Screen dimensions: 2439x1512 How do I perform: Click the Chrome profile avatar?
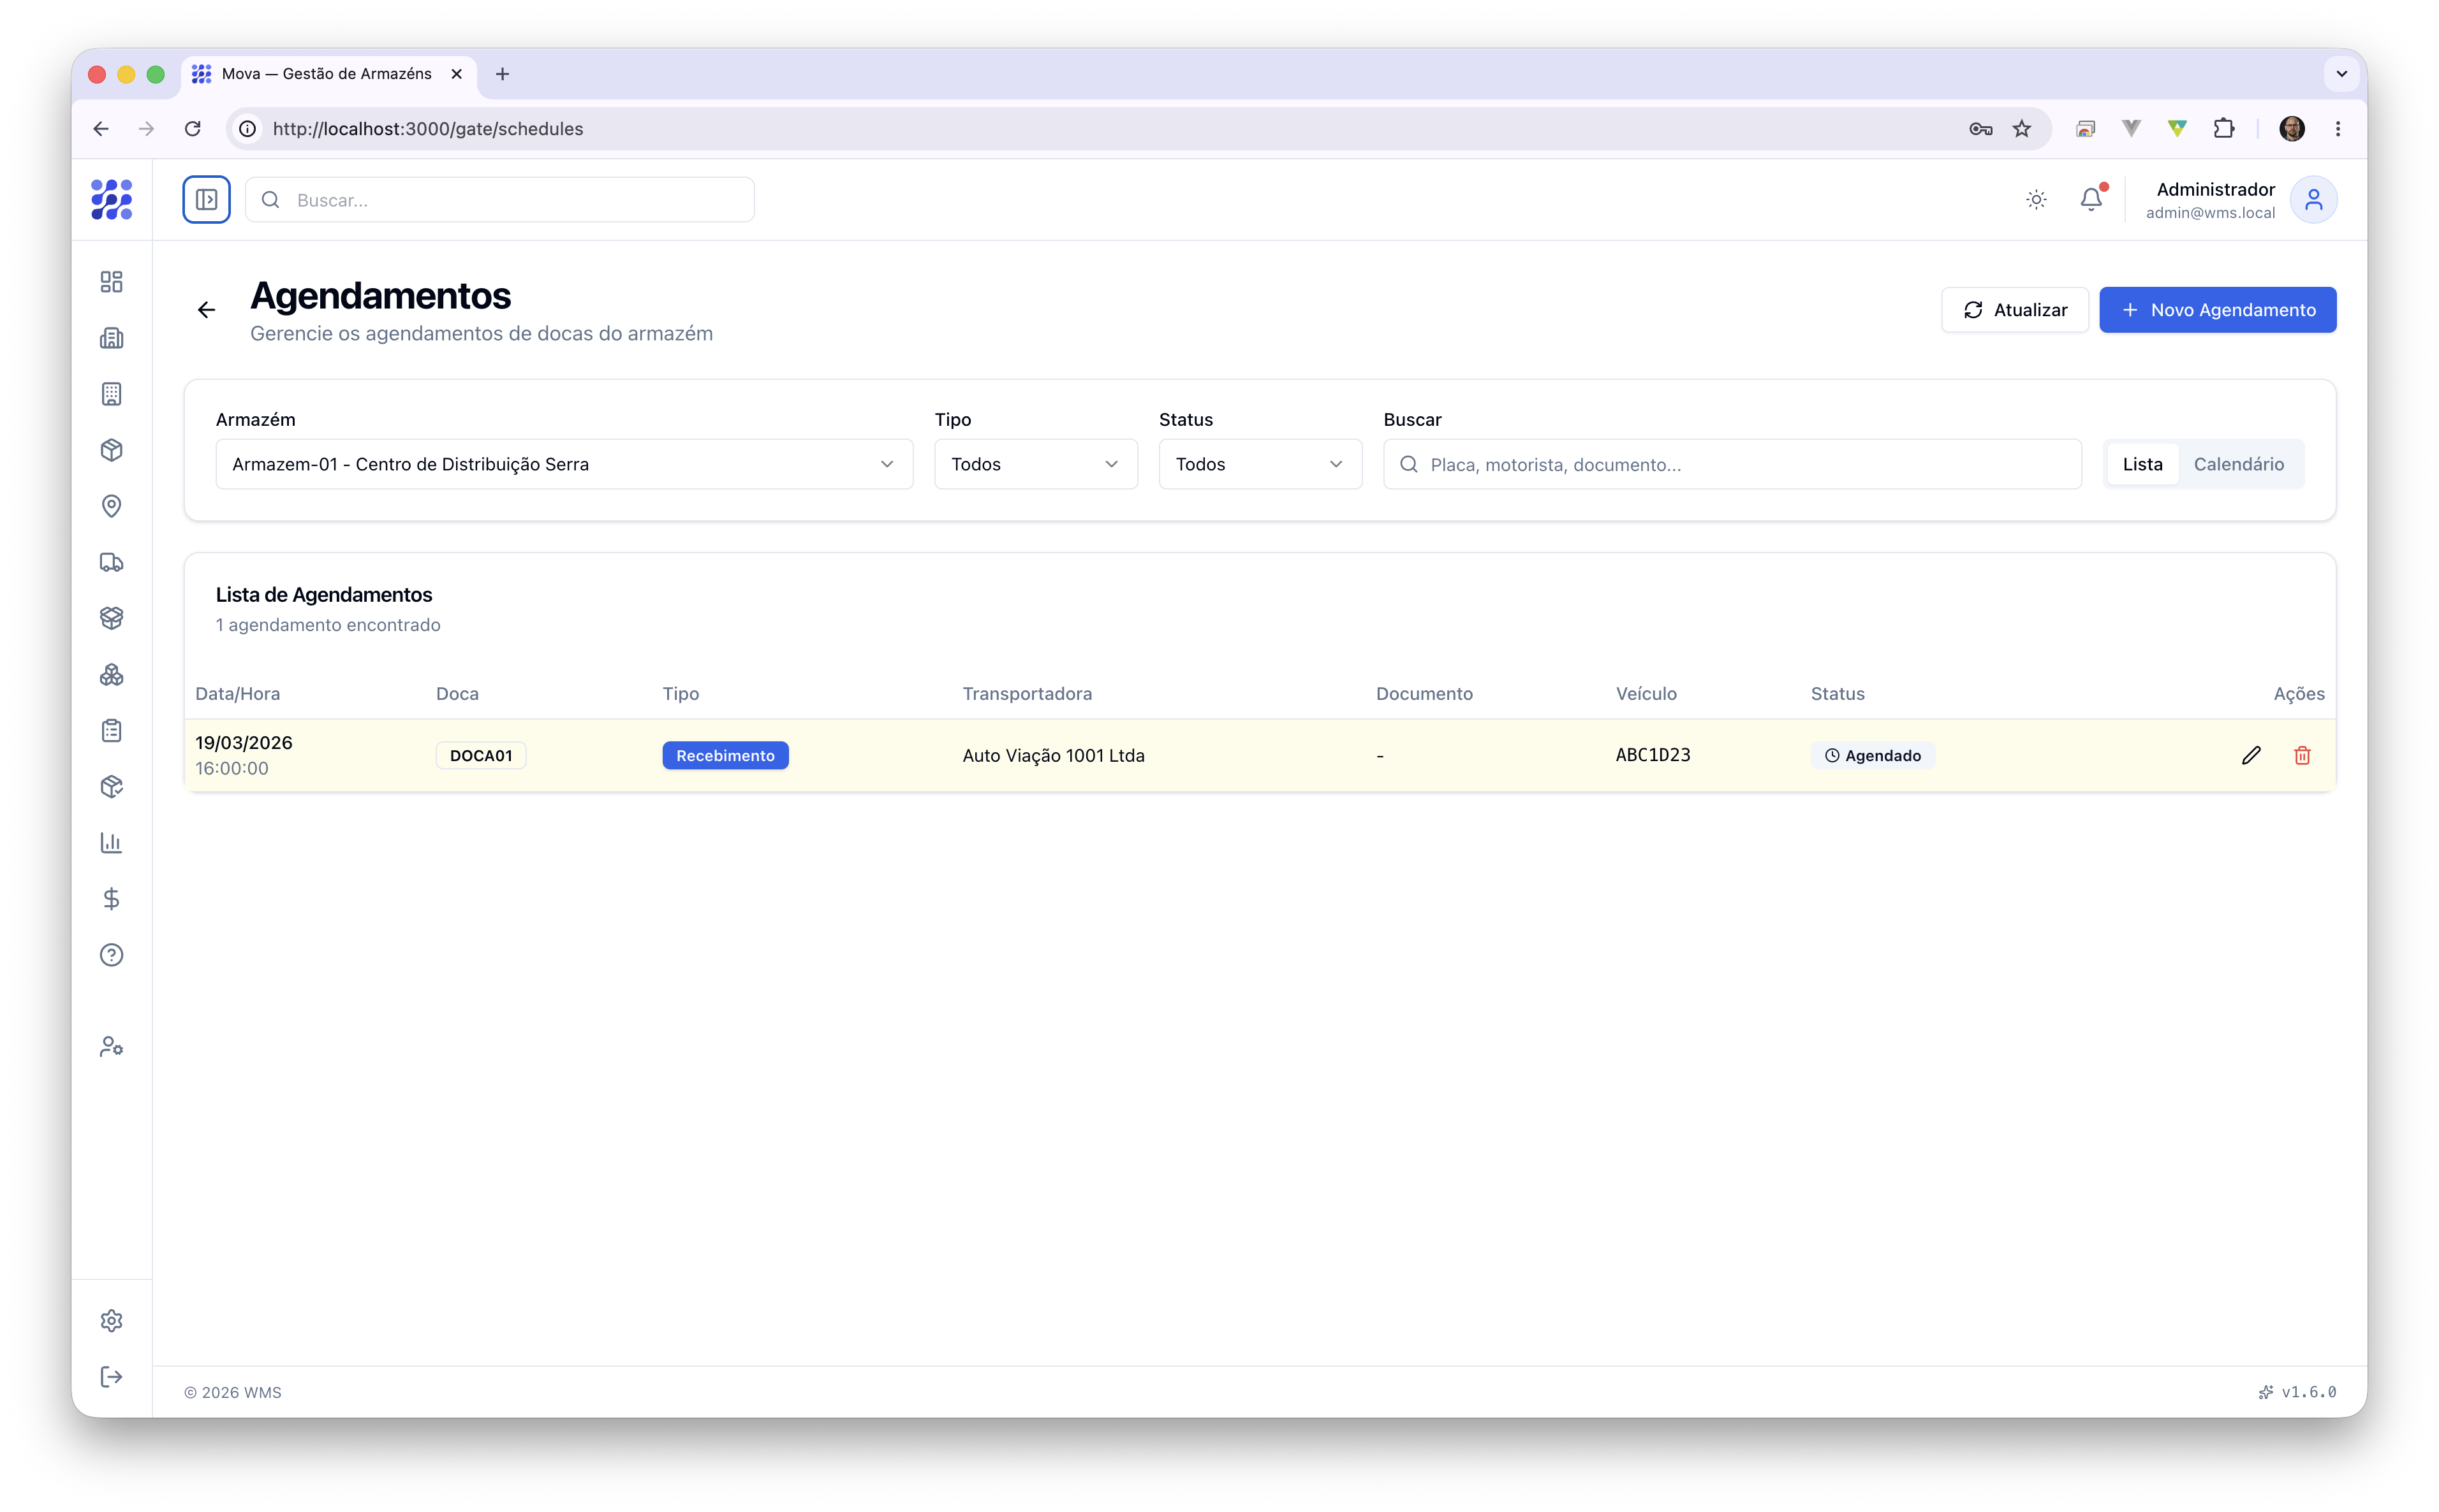[2291, 128]
